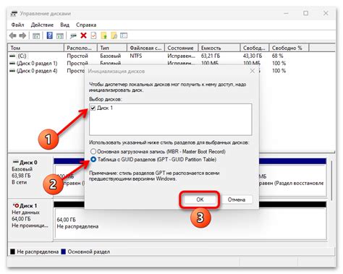Click the Файловая с... column header
Viewport: 343px width, 274px height.
coord(145,48)
